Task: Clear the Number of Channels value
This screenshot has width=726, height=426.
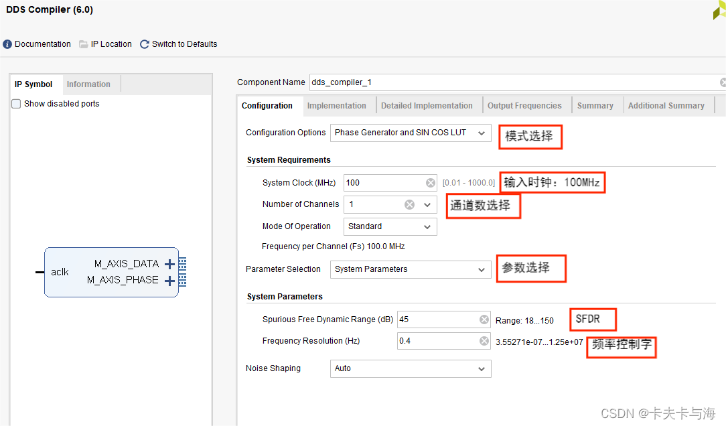Action: [410, 205]
